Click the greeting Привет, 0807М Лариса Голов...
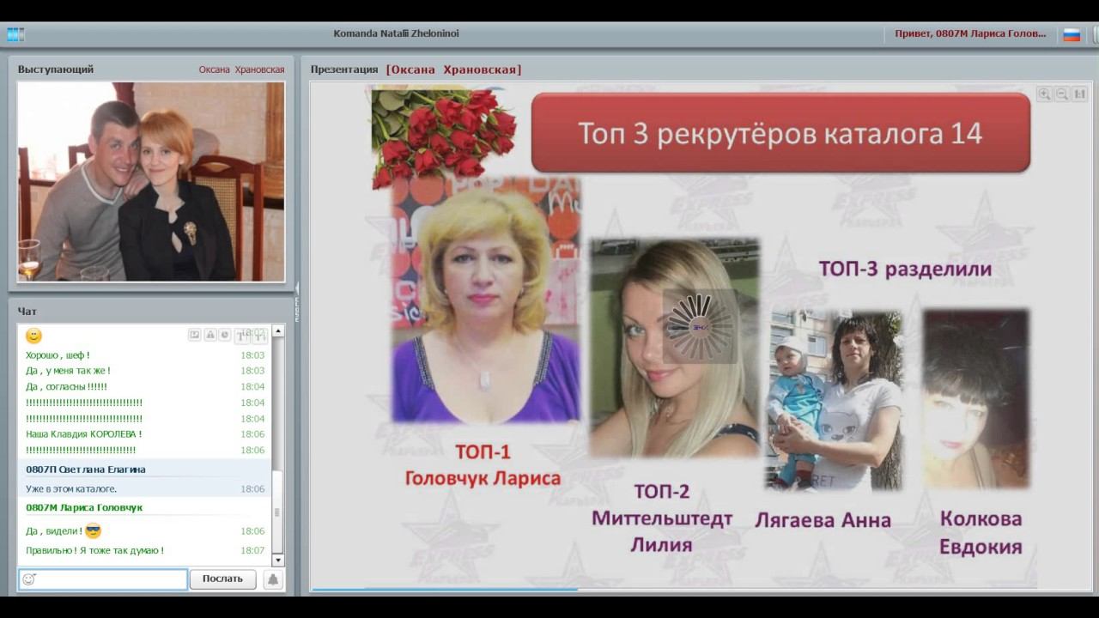 (x=970, y=33)
